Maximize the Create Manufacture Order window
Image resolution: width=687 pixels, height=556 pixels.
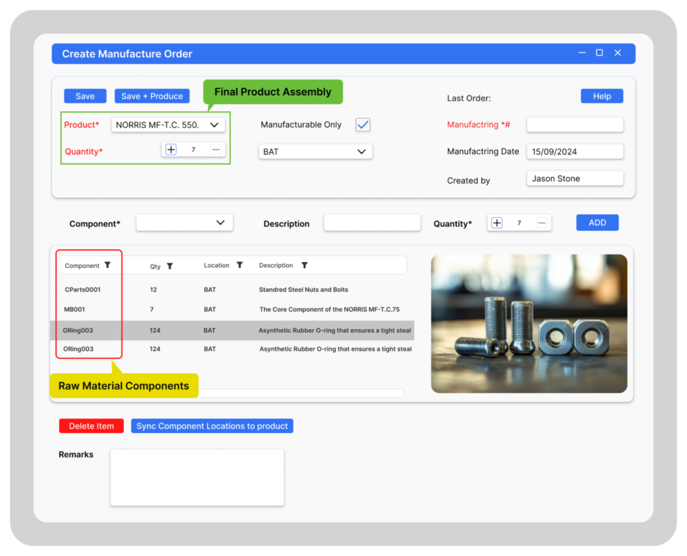tap(599, 52)
